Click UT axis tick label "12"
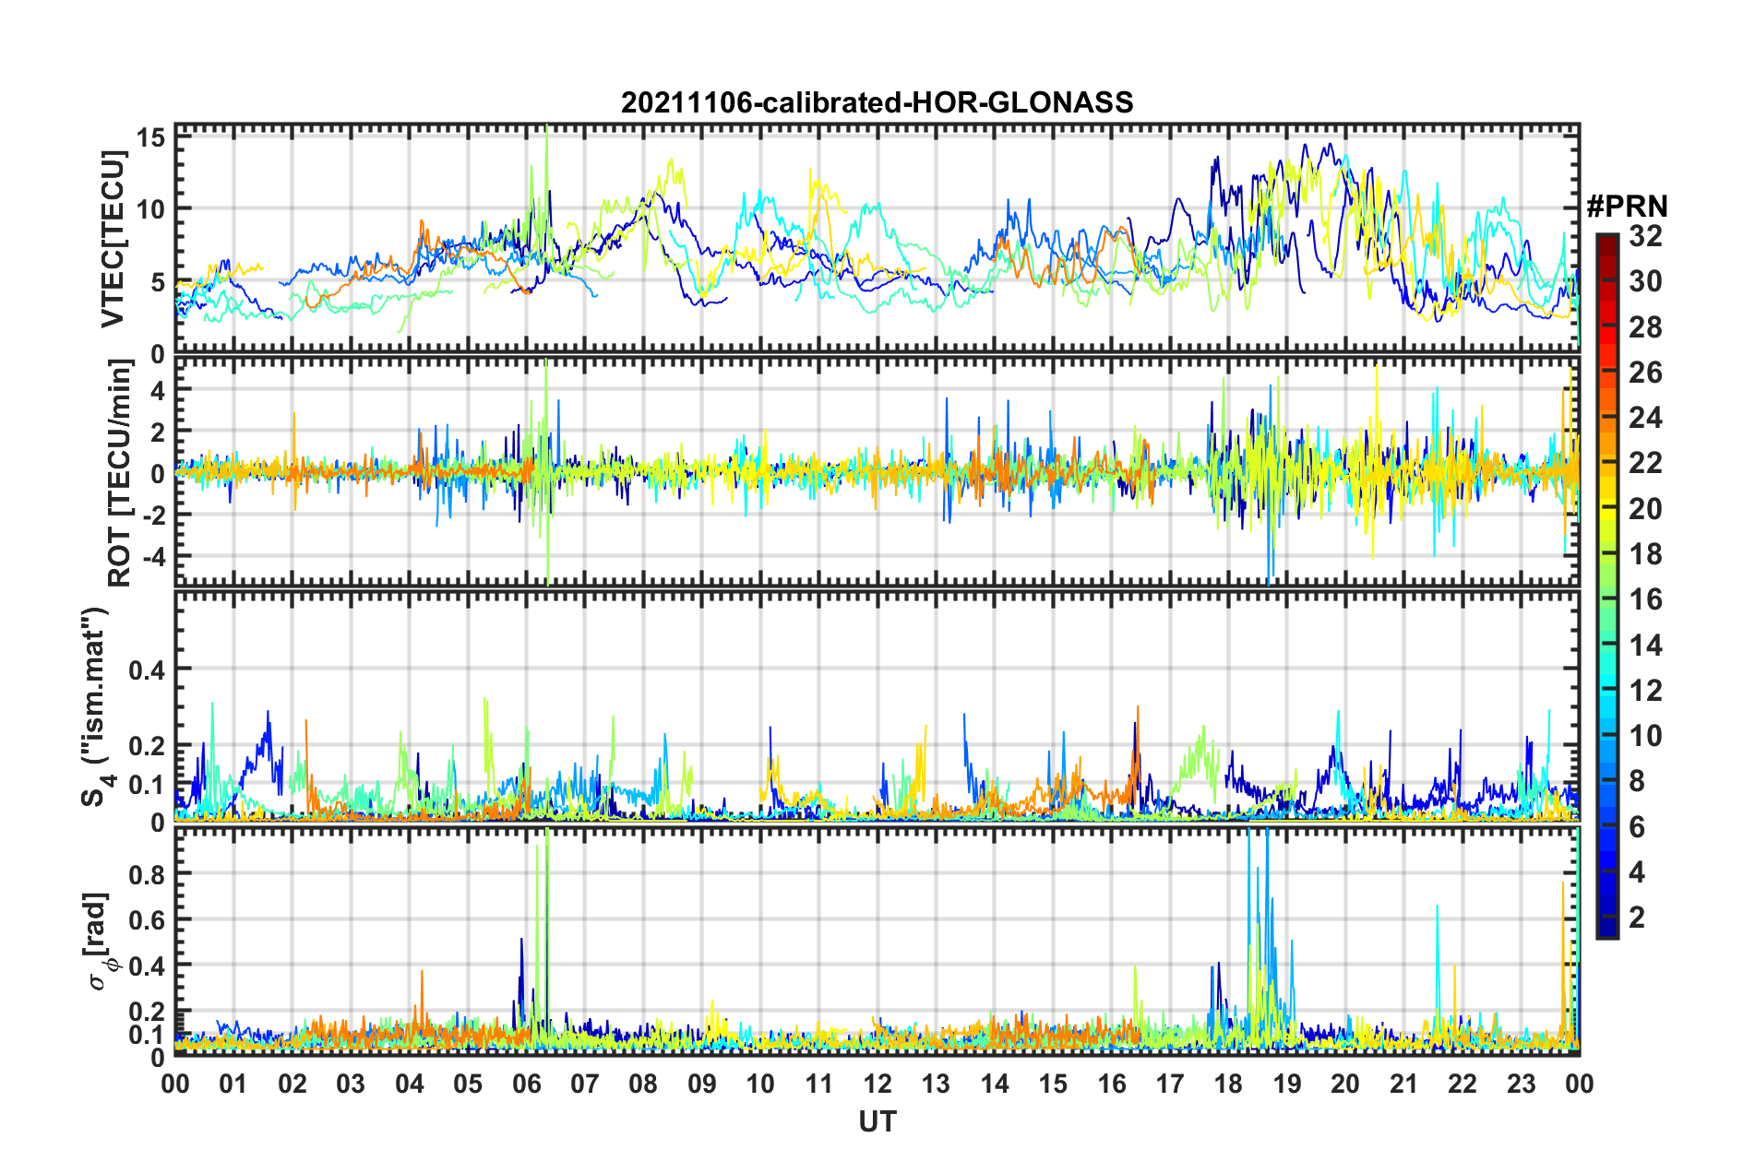Viewport: 1755px width, 1173px height. coord(877,1084)
